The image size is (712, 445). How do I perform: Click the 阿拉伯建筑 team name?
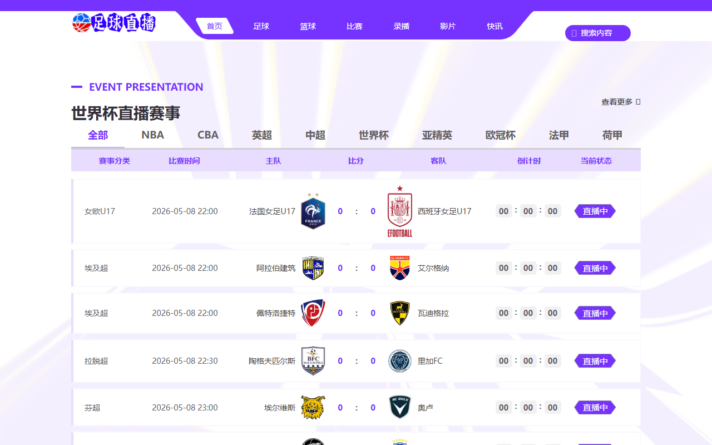pos(276,268)
